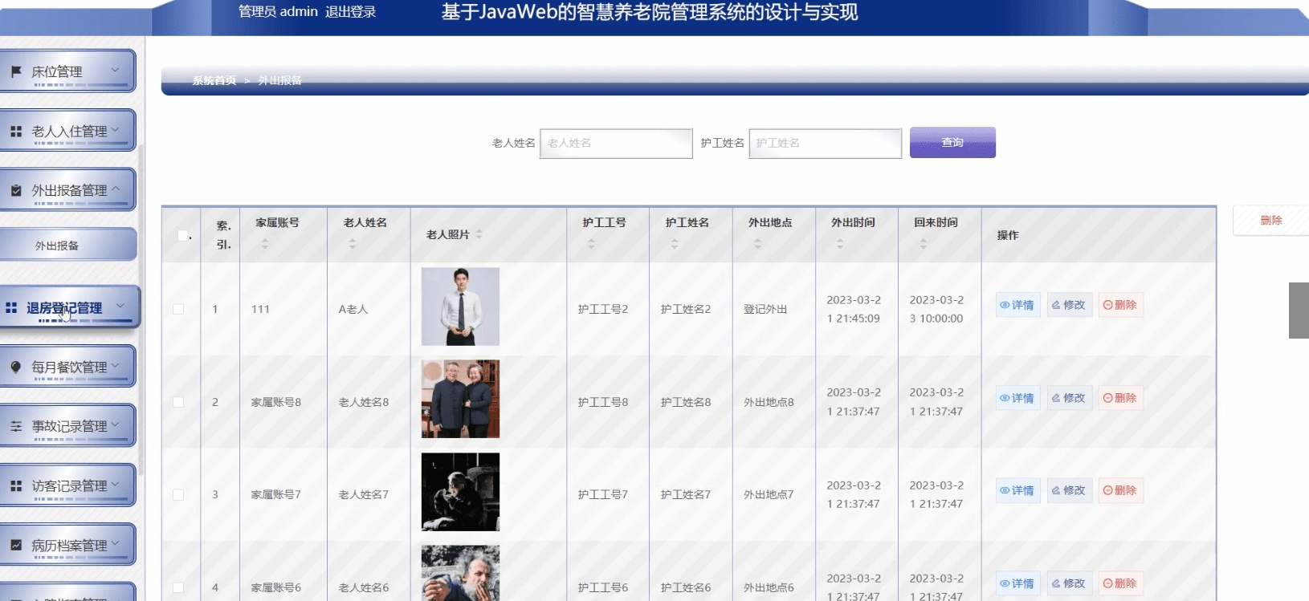Check the row for 老人姓名7

coord(178,495)
